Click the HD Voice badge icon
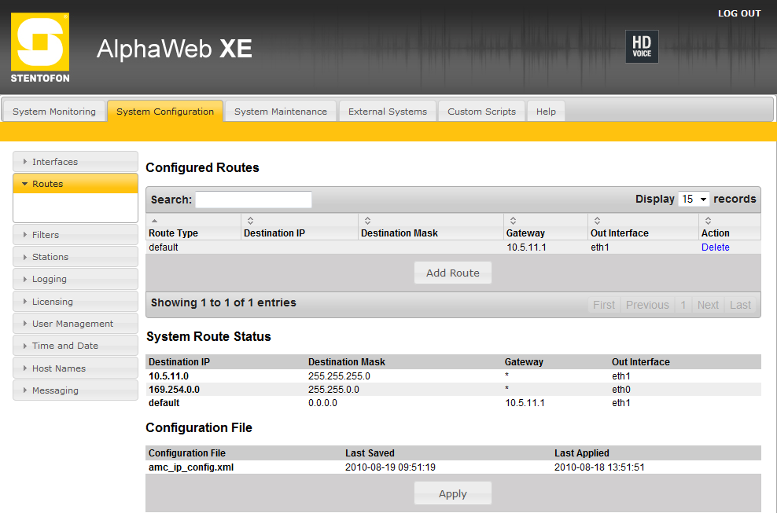Image resolution: width=777 pixels, height=513 pixels. 641,47
